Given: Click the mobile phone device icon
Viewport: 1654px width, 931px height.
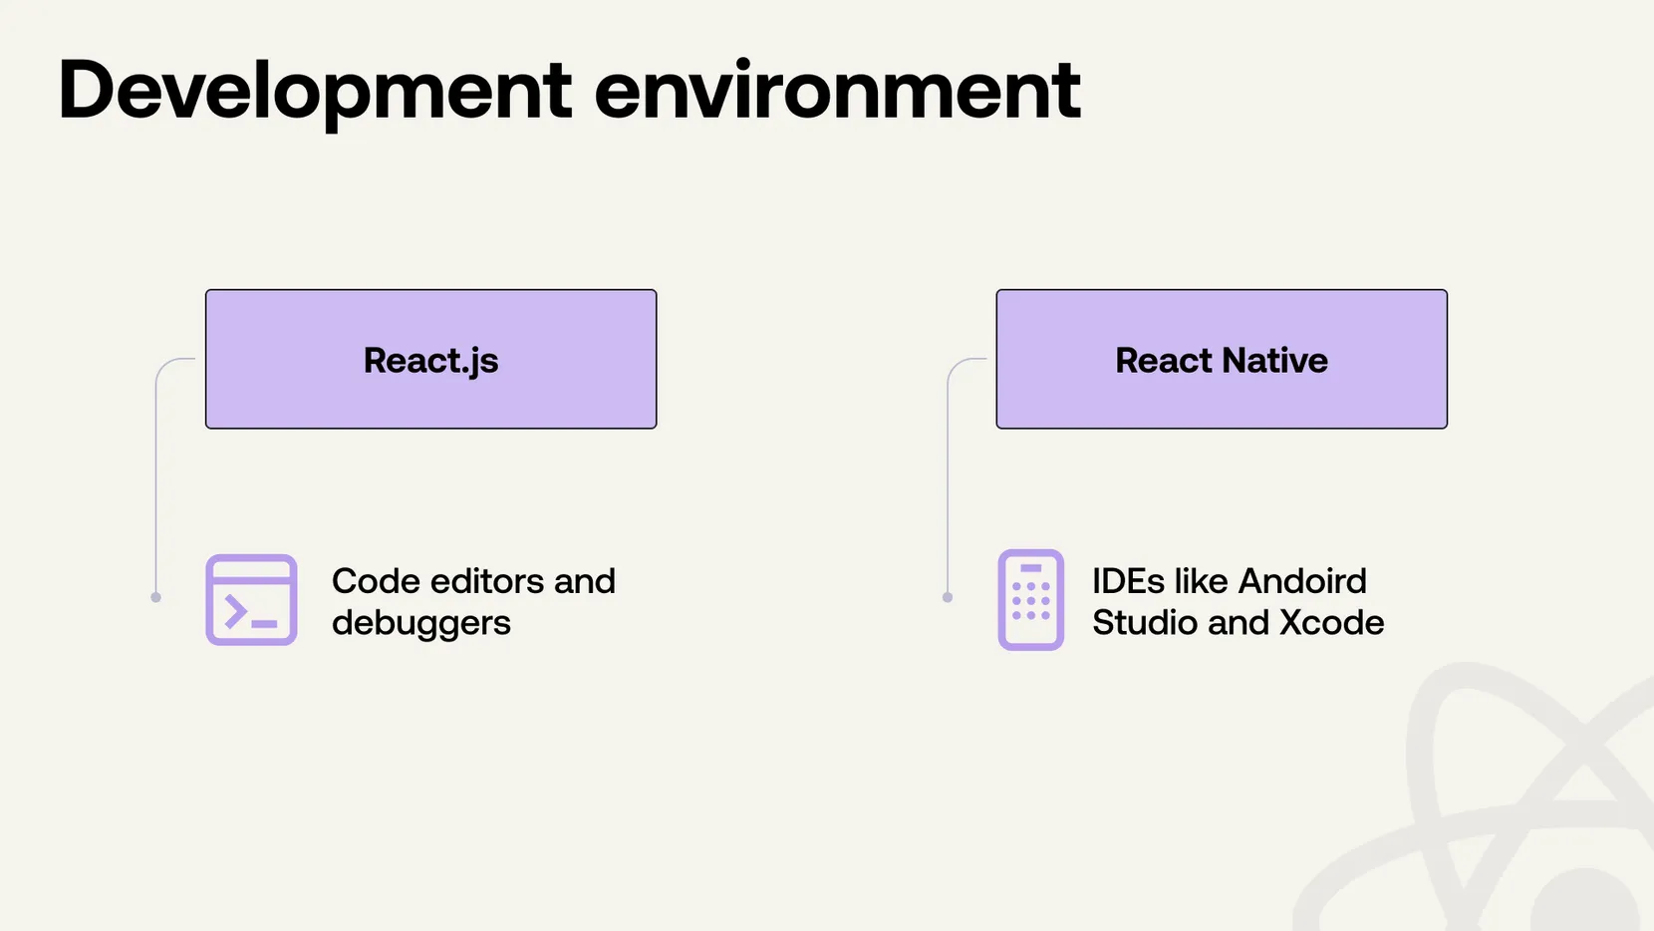Looking at the screenshot, I should (1031, 600).
